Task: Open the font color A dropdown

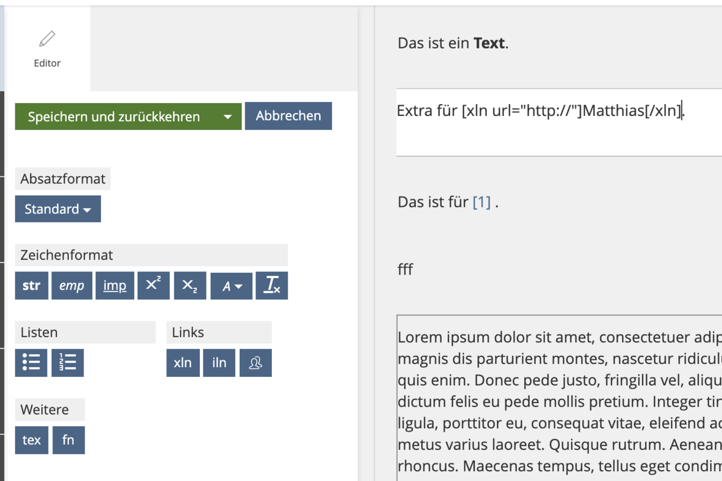Action: (x=232, y=286)
